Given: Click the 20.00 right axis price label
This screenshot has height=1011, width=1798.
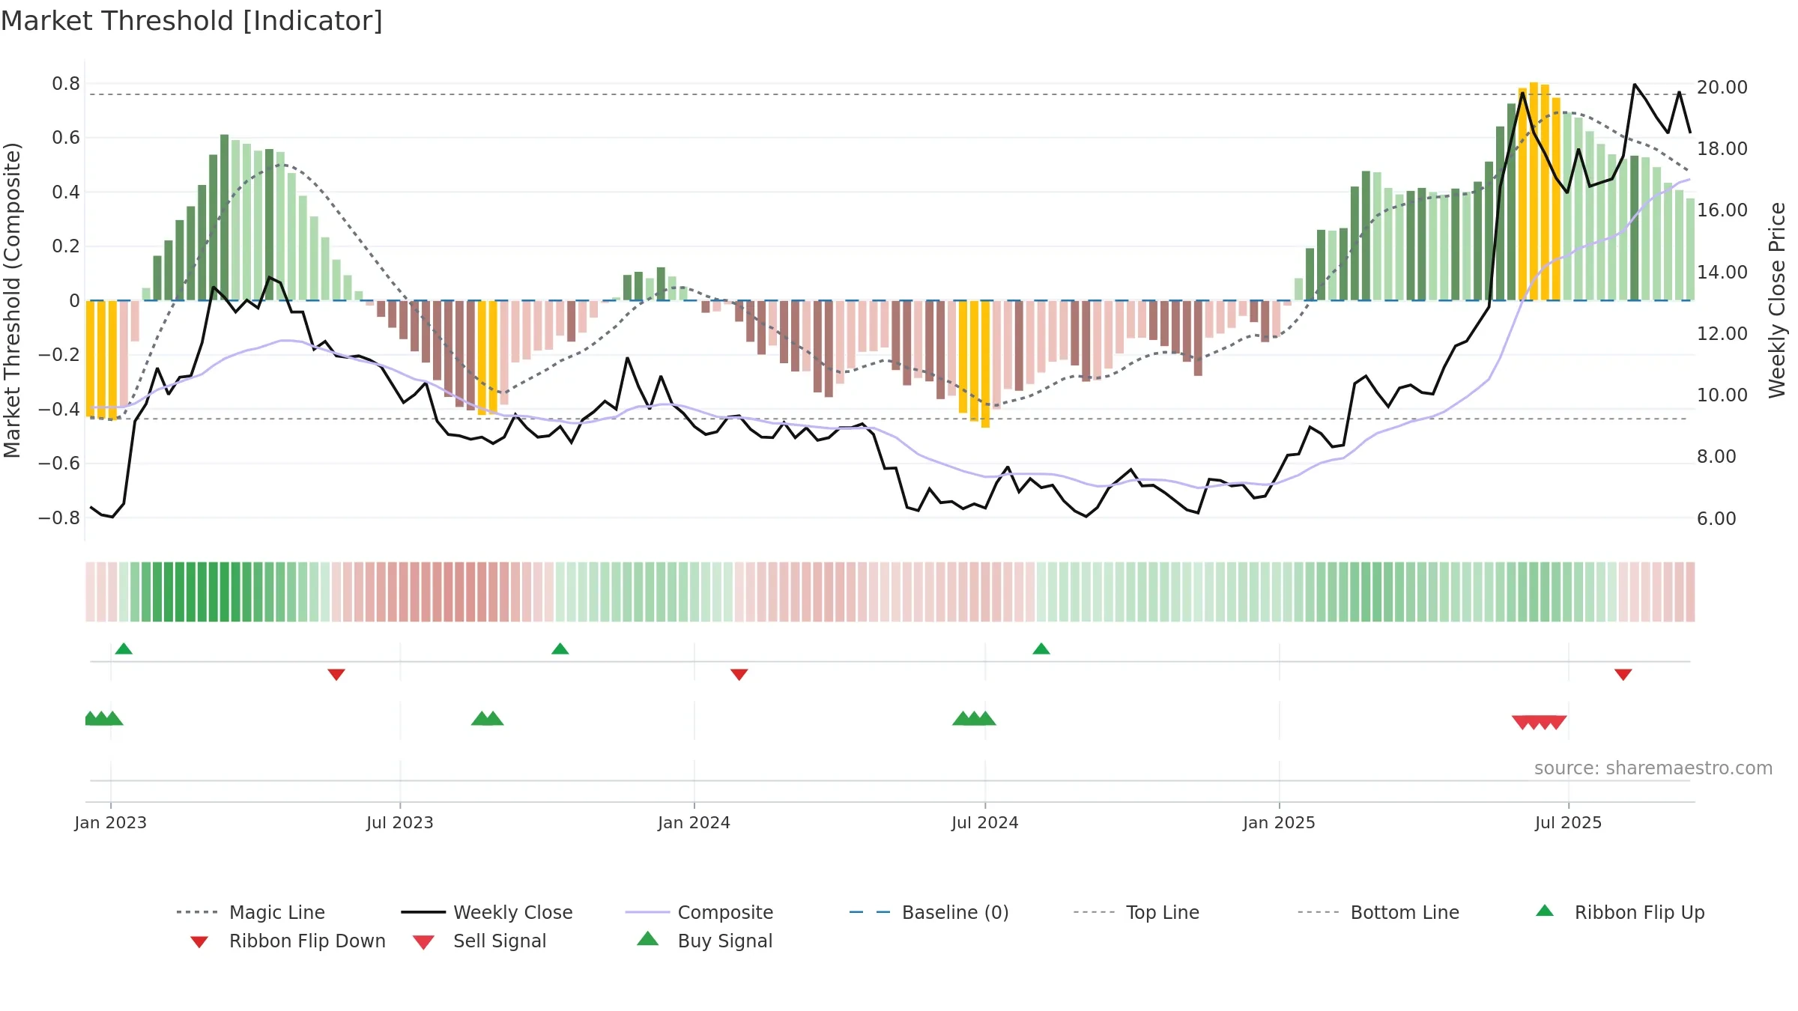Looking at the screenshot, I should tap(1722, 87).
